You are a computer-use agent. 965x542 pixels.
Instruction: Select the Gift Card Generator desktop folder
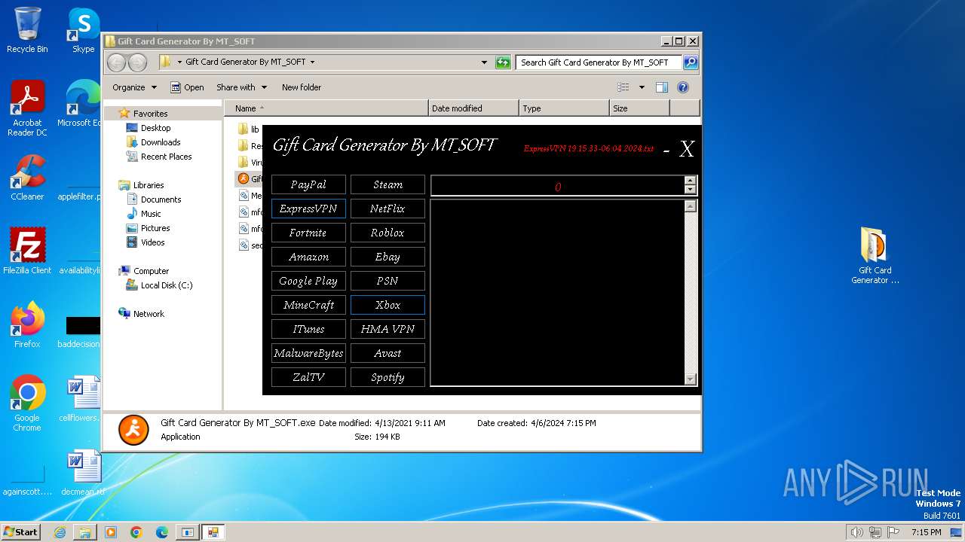875,256
